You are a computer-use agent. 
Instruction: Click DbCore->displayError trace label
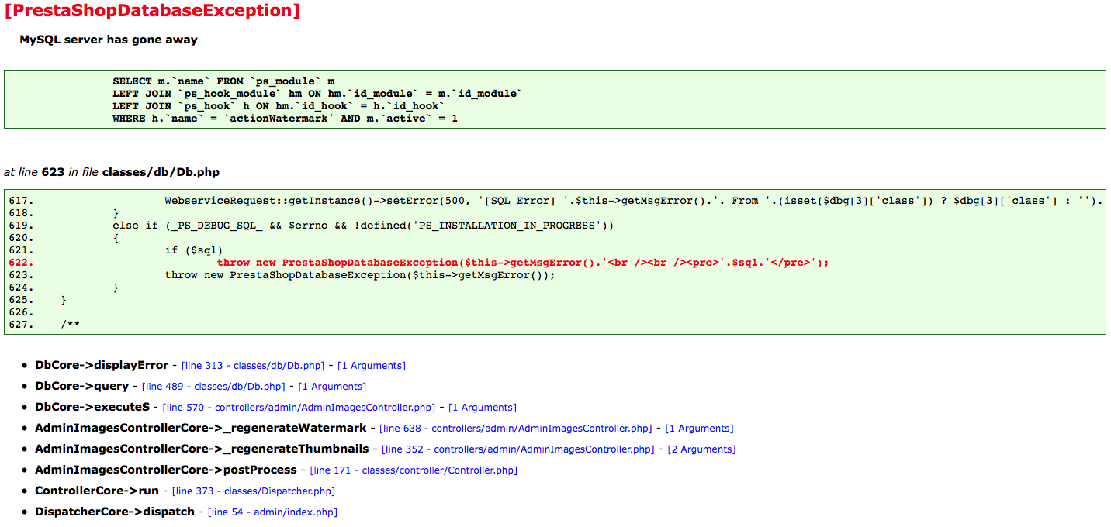coord(102,365)
